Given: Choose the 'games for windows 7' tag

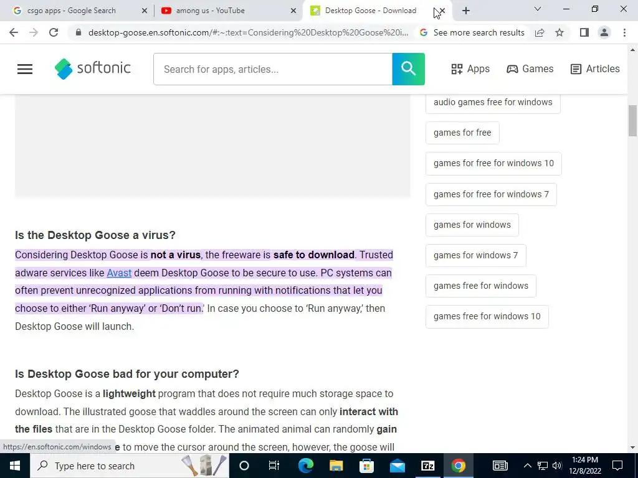Looking at the screenshot, I should (x=475, y=255).
